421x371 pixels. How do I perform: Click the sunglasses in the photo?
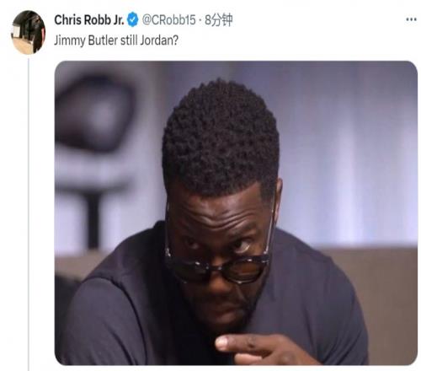tap(217, 264)
